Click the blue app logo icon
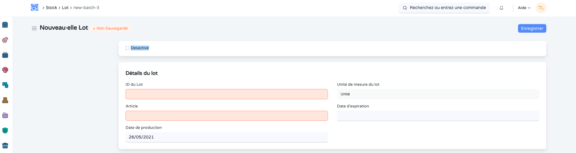Image resolution: width=576 pixels, height=153 pixels. click(x=35, y=8)
